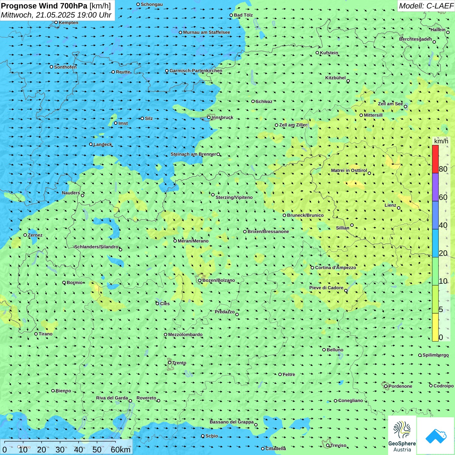Viewport: 455px width, 455px height.
Task: Click the purple 60–80 km/h legend segment
Action: point(435,187)
